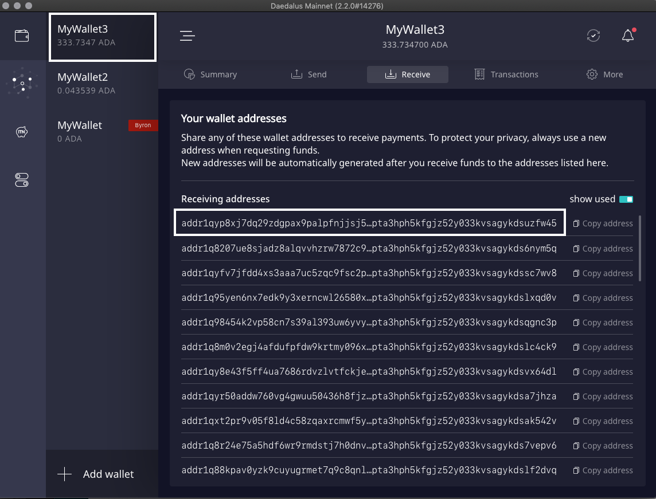656x499 pixels.
Task: Click the address list scrollbar
Action: coord(641,248)
